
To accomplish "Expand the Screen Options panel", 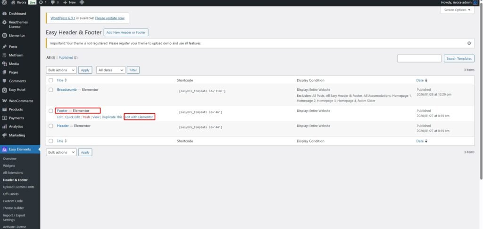I will (x=458, y=10).
